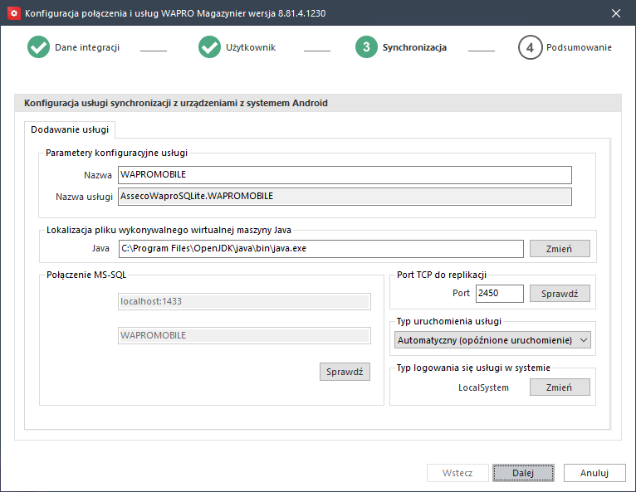The width and height of the screenshot is (636, 492).
Task: Click the Lokalizacja pliku wykonywalnego group label
Action: [x=169, y=230]
